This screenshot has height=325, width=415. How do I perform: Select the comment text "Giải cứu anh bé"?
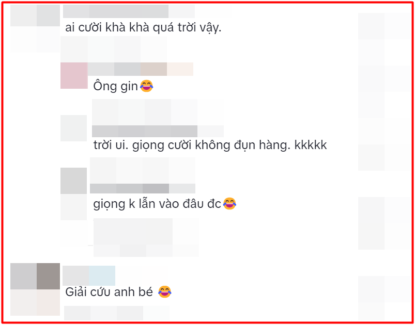pos(110,292)
